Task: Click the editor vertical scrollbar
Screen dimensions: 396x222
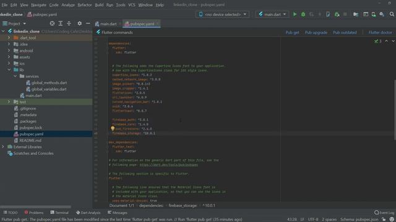Action: point(395,110)
